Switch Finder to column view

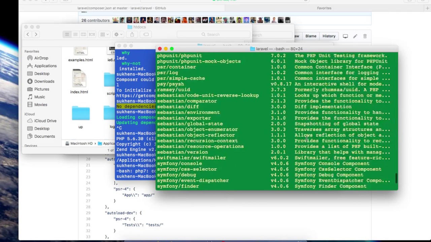84,34
